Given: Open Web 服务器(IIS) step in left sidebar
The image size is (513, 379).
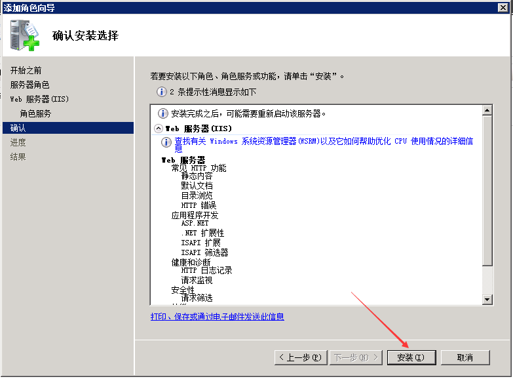Looking at the screenshot, I should coord(39,99).
